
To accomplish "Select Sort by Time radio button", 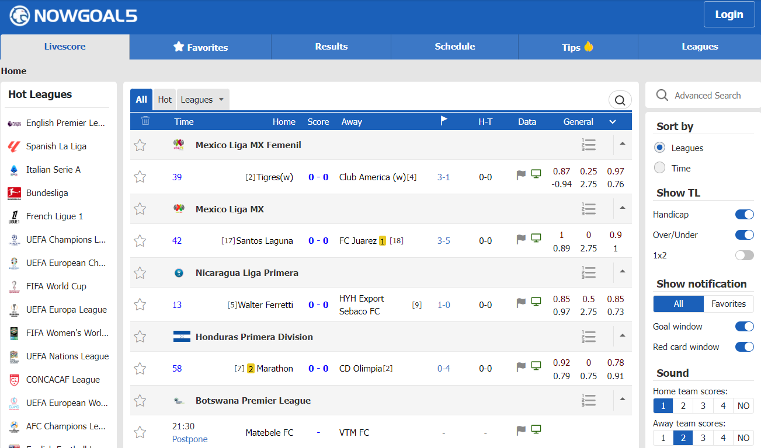I will (659, 168).
